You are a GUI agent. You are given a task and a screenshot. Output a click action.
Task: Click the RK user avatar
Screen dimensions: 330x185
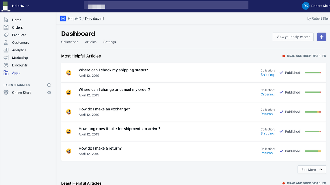click(306, 6)
